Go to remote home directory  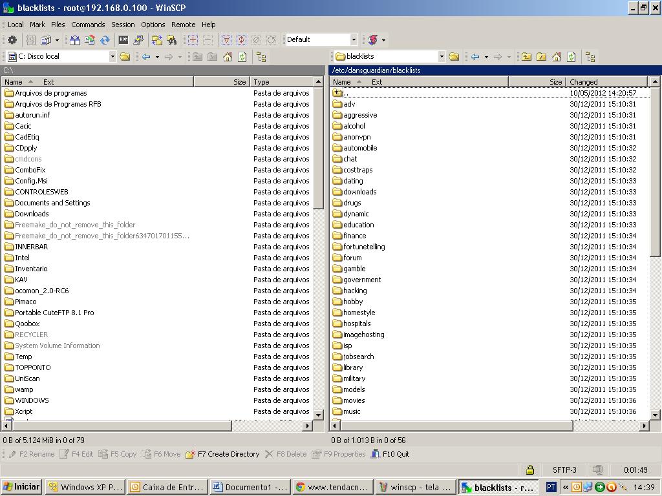[x=557, y=57]
